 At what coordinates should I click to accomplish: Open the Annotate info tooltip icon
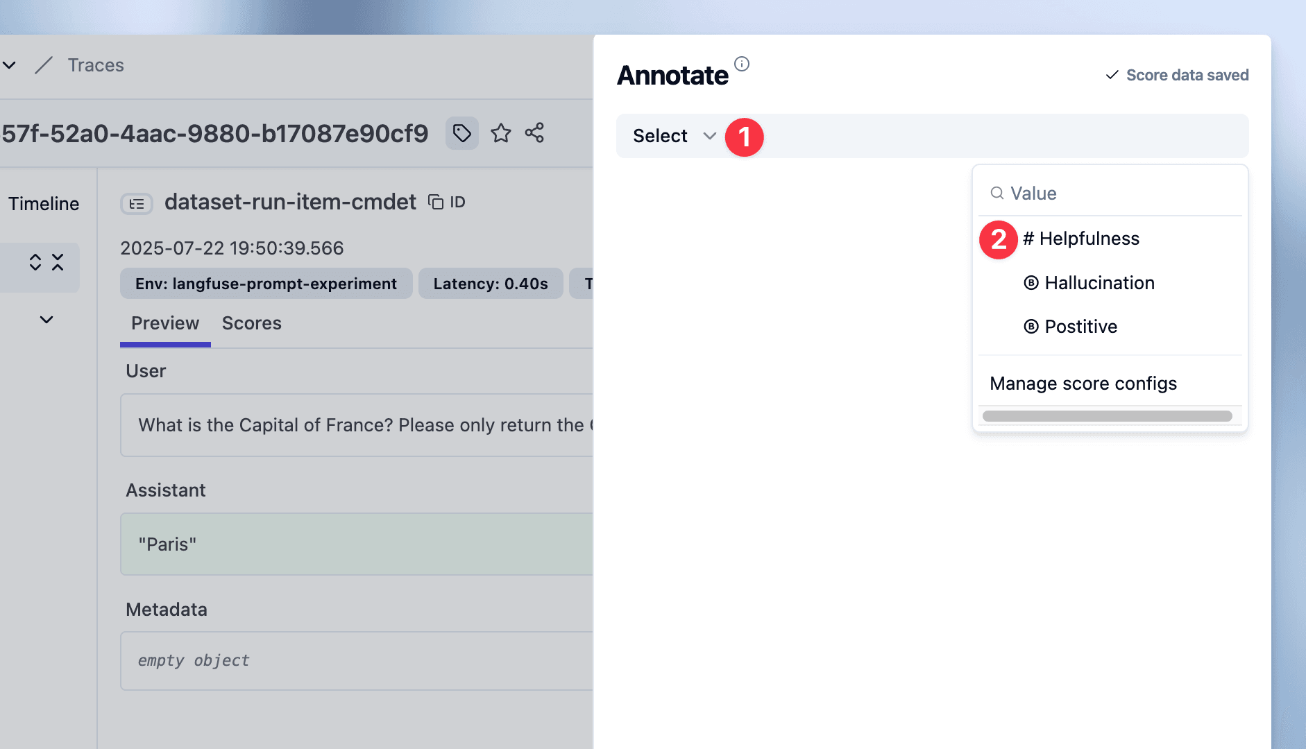(742, 63)
